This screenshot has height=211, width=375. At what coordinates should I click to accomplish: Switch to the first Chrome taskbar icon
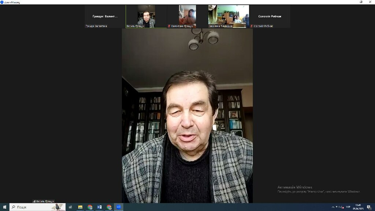coord(90,207)
